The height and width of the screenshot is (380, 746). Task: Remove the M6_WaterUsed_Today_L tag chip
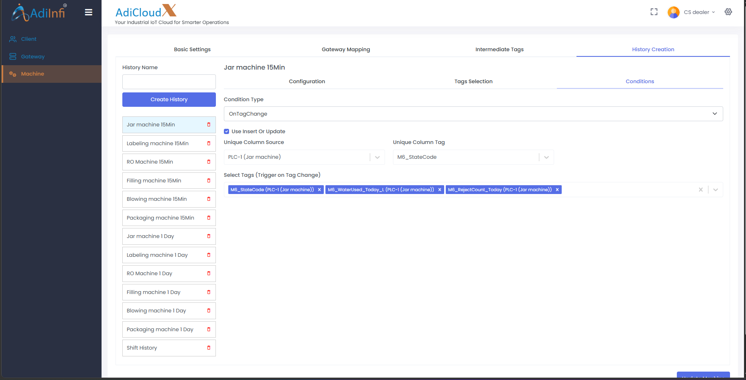pos(439,190)
